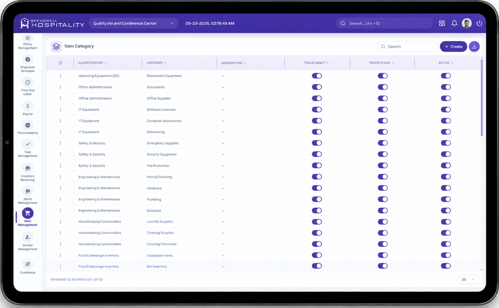Viewport: 499px width, 308px height.
Task: Toggle Active for Fire Protection row
Action: click(446, 166)
